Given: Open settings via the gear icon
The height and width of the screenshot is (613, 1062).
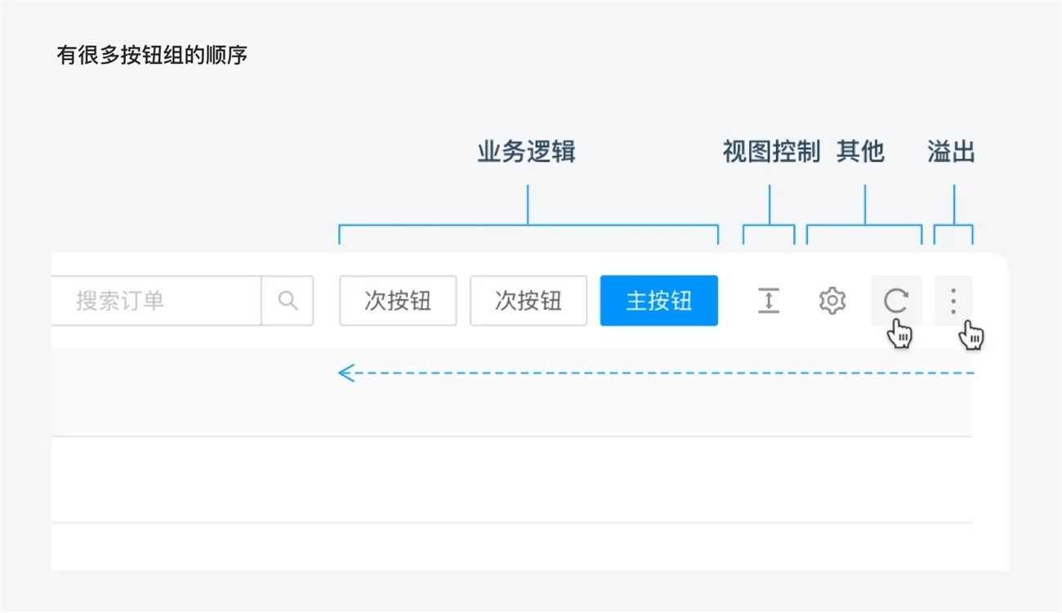Looking at the screenshot, I should [832, 301].
